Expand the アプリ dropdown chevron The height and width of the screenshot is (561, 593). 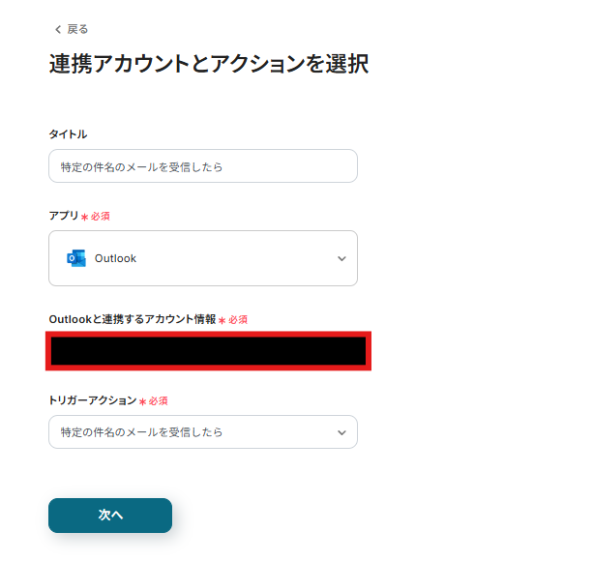pos(341,258)
